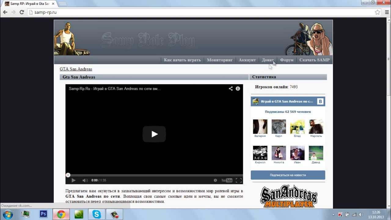
Task: Open Skype from the taskbar
Action: [x=97, y=214]
